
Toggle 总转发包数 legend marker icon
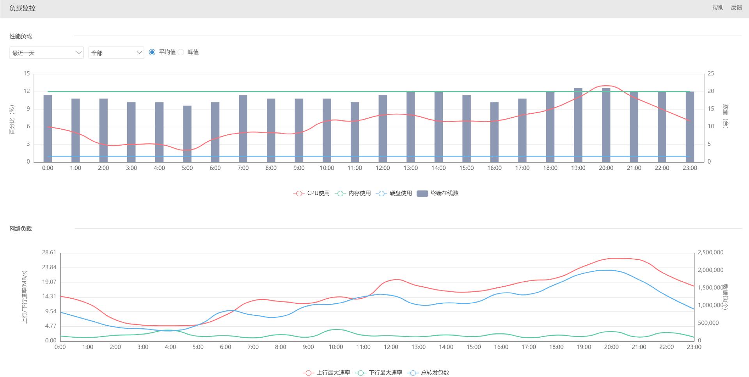point(413,373)
